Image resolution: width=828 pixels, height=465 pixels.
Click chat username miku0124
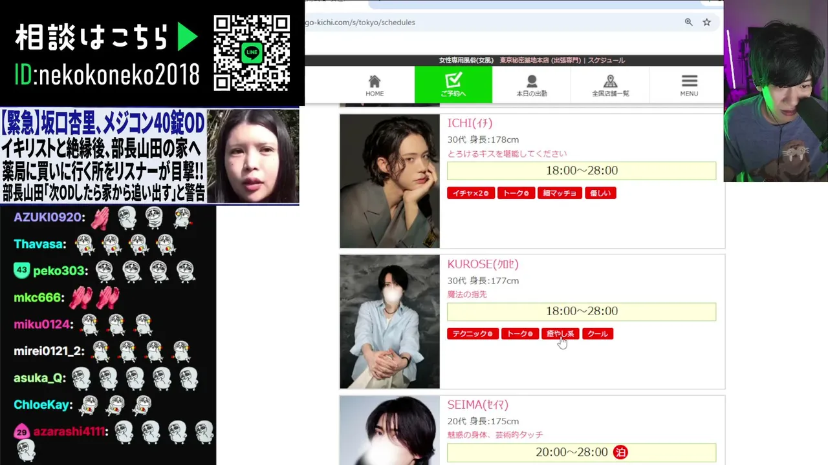pyautogui.click(x=43, y=324)
